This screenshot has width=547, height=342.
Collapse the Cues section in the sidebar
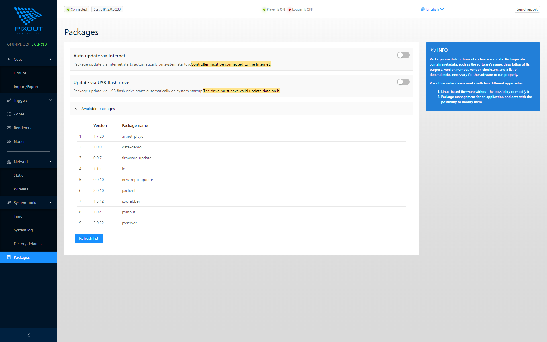pyautogui.click(x=50, y=59)
